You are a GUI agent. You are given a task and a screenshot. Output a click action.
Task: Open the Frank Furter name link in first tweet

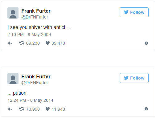point(36,11)
